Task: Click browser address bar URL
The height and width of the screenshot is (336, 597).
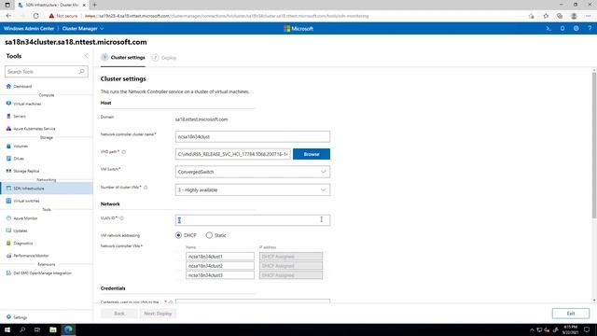Action: pos(226,16)
